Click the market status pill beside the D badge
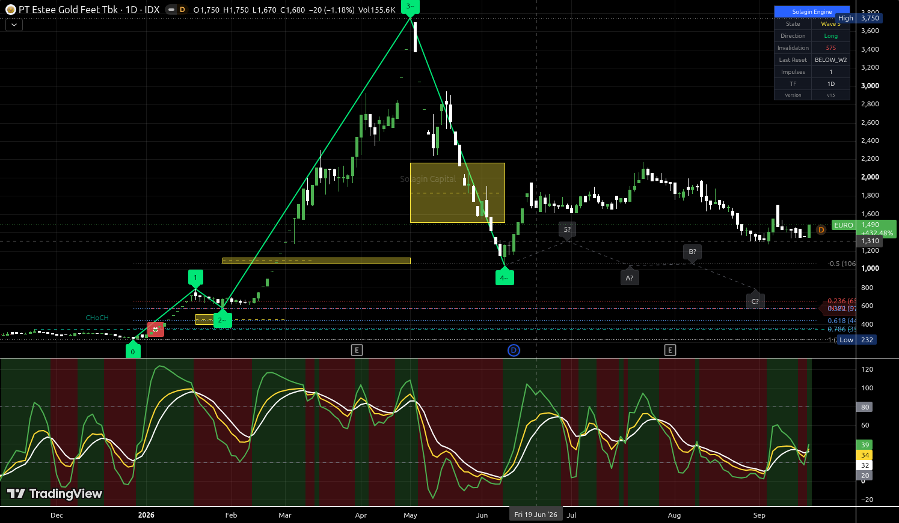 (x=171, y=10)
